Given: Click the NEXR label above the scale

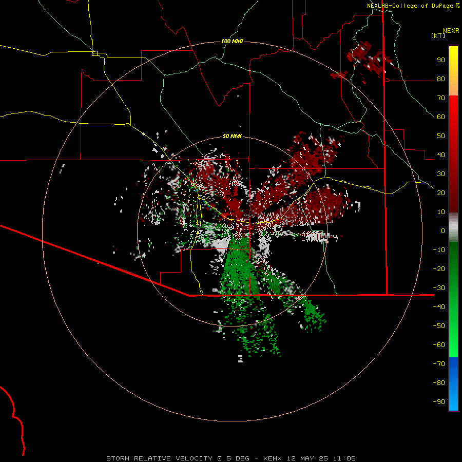Looking at the screenshot, I should click(x=451, y=31).
